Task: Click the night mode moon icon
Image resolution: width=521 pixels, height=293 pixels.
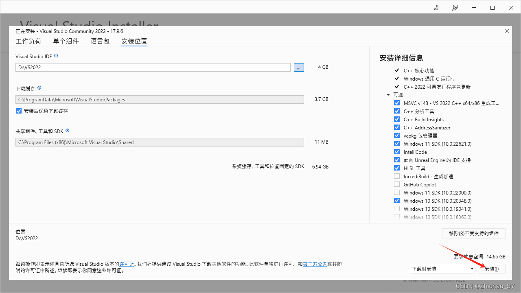Action: click(436, 8)
